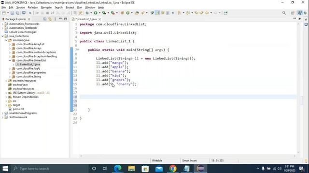Screen dimensions: 309x173
Task: Click the editor horizontal scrollbar
Action: tap(188, 156)
